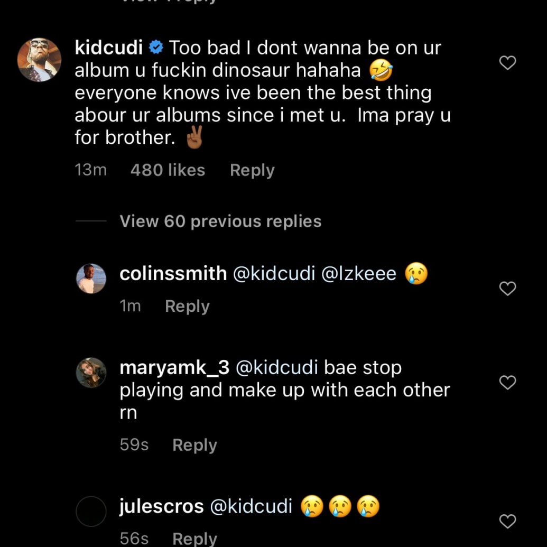Like julescros's reply with the heart

point(507,522)
